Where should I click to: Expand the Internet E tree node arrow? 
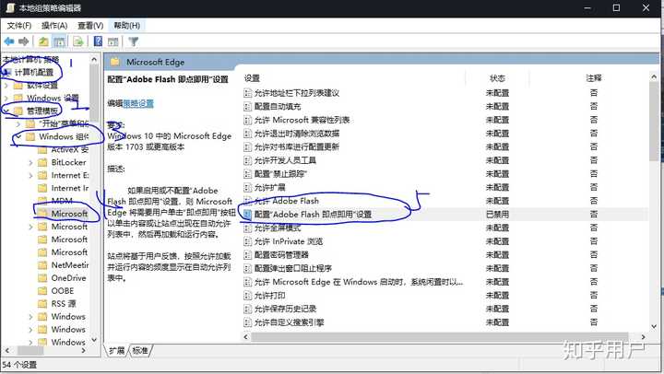coord(30,175)
